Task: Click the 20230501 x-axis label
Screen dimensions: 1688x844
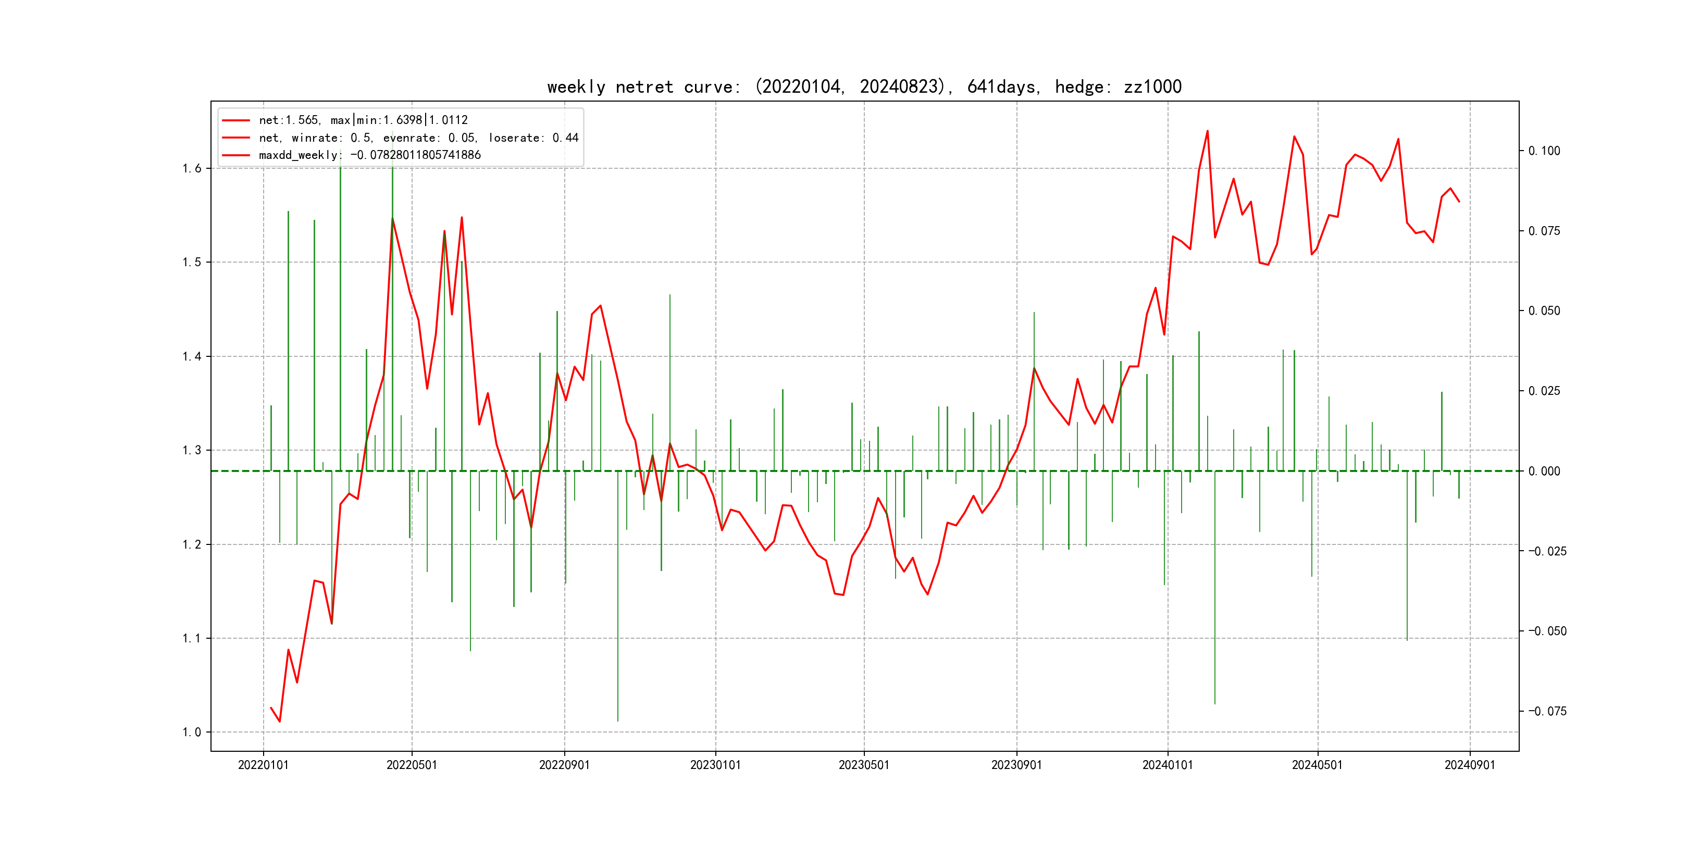Action: click(x=864, y=765)
